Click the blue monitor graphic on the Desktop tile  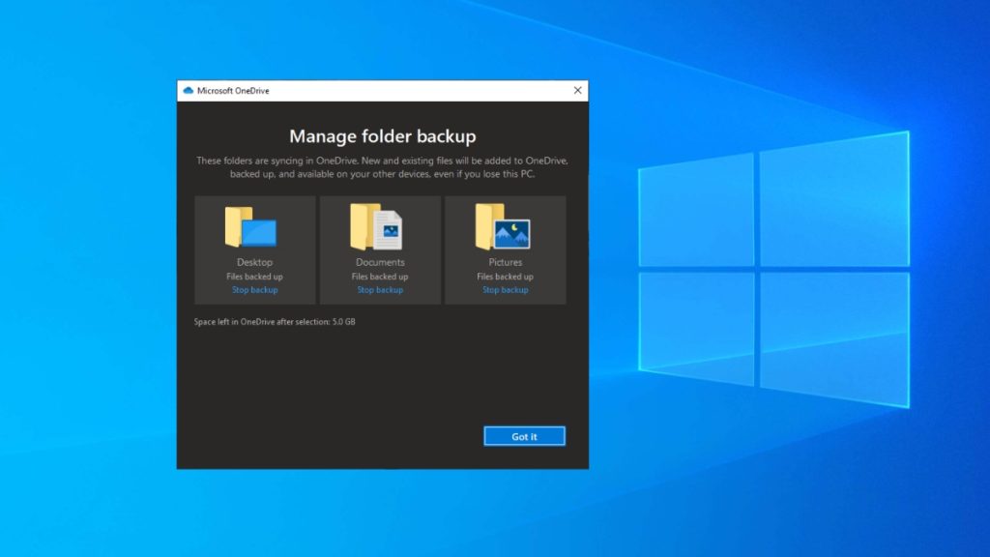pos(261,232)
